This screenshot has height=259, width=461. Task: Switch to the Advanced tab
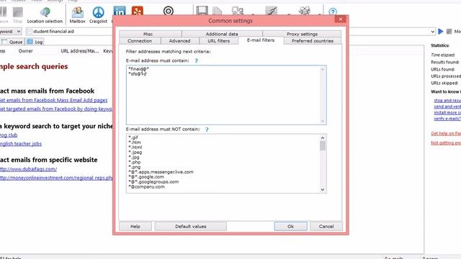(179, 41)
